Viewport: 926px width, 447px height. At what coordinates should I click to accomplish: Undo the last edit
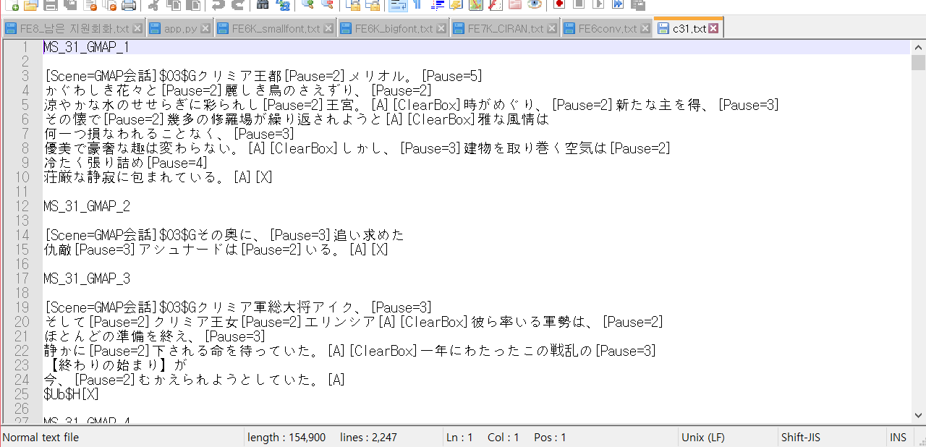click(x=218, y=5)
